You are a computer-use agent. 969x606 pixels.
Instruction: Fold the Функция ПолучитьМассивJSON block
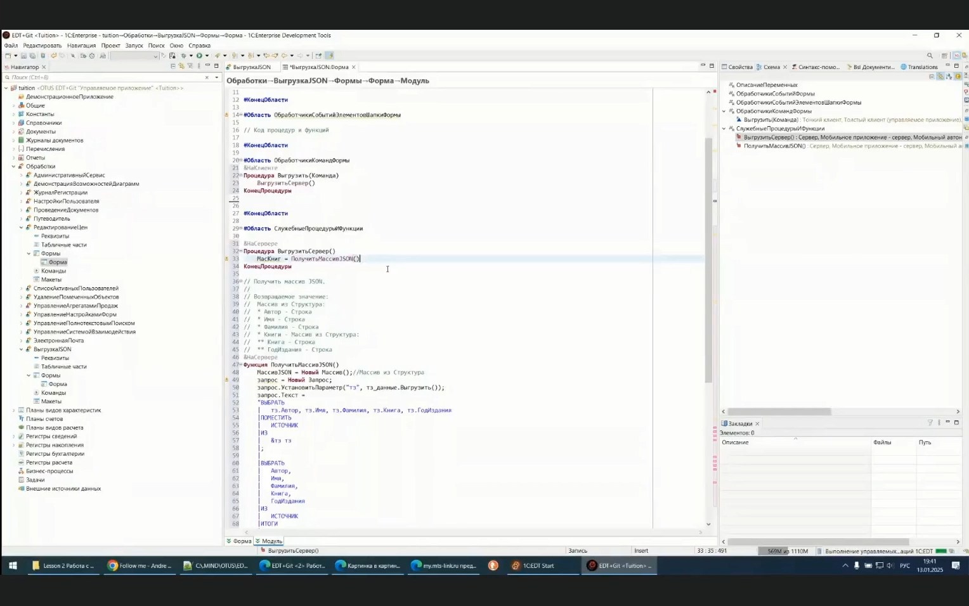pyautogui.click(x=241, y=365)
